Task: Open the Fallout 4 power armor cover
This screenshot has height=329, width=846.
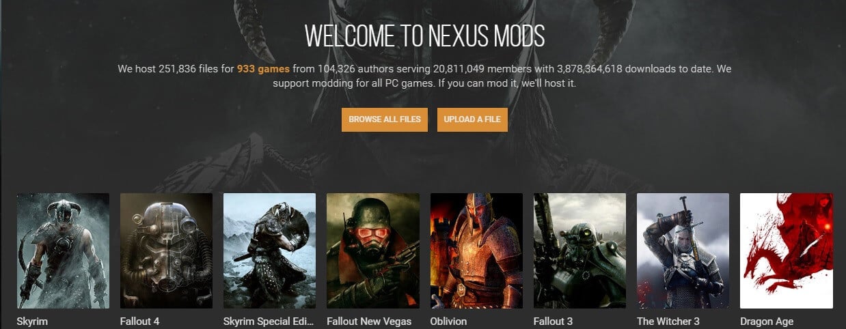Action: click(166, 251)
